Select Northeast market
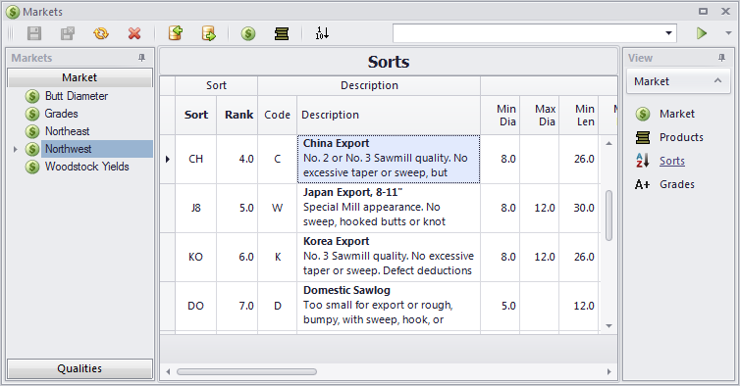The height and width of the screenshot is (386, 740). point(67,131)
